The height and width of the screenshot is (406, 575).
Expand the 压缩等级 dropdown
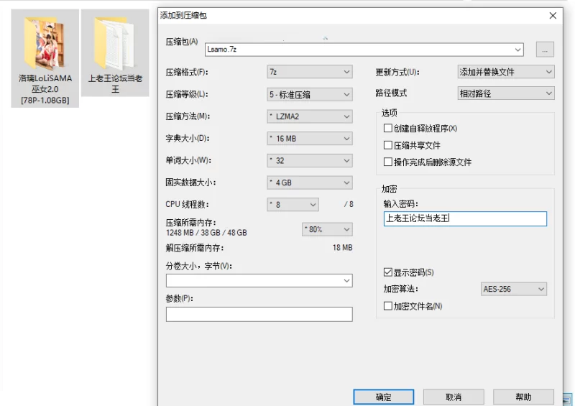pyautogui.click(x=309, y=94)
